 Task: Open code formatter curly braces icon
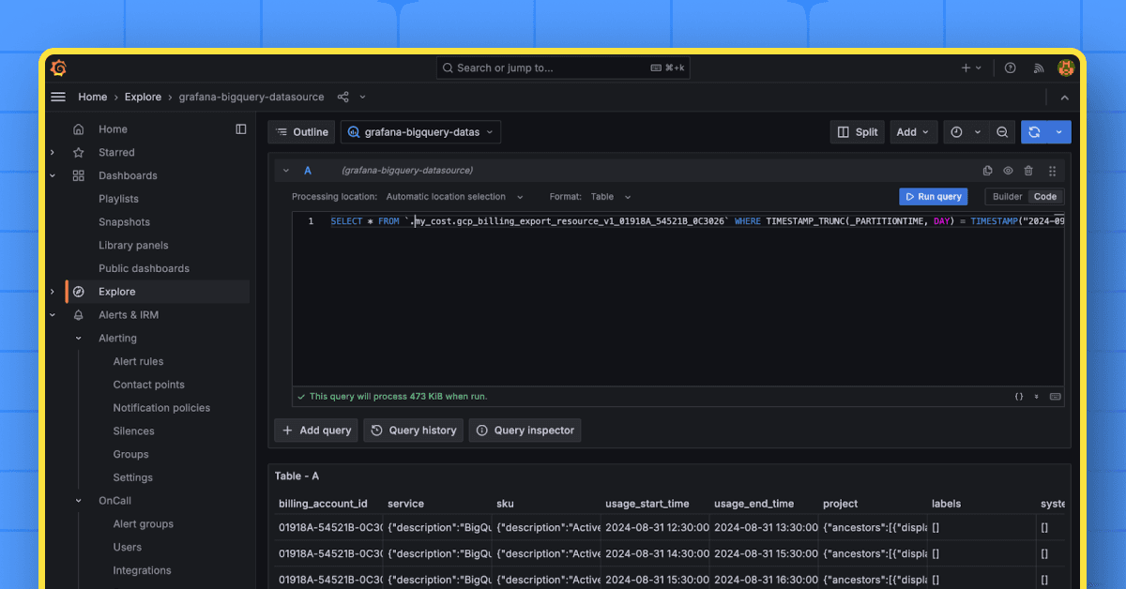pos(1019,396)
